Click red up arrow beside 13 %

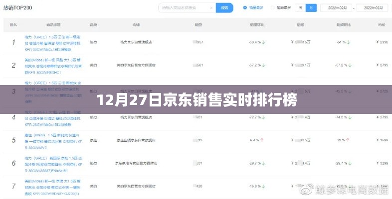[348, 140]
